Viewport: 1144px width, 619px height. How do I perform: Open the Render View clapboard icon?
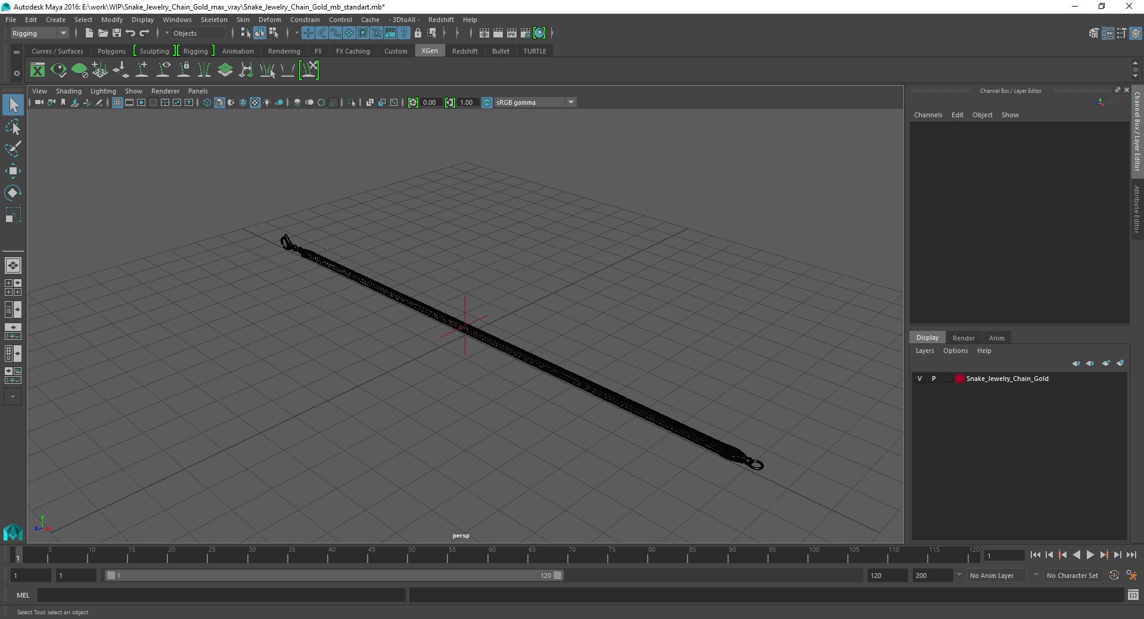click(x=484, y=33)
